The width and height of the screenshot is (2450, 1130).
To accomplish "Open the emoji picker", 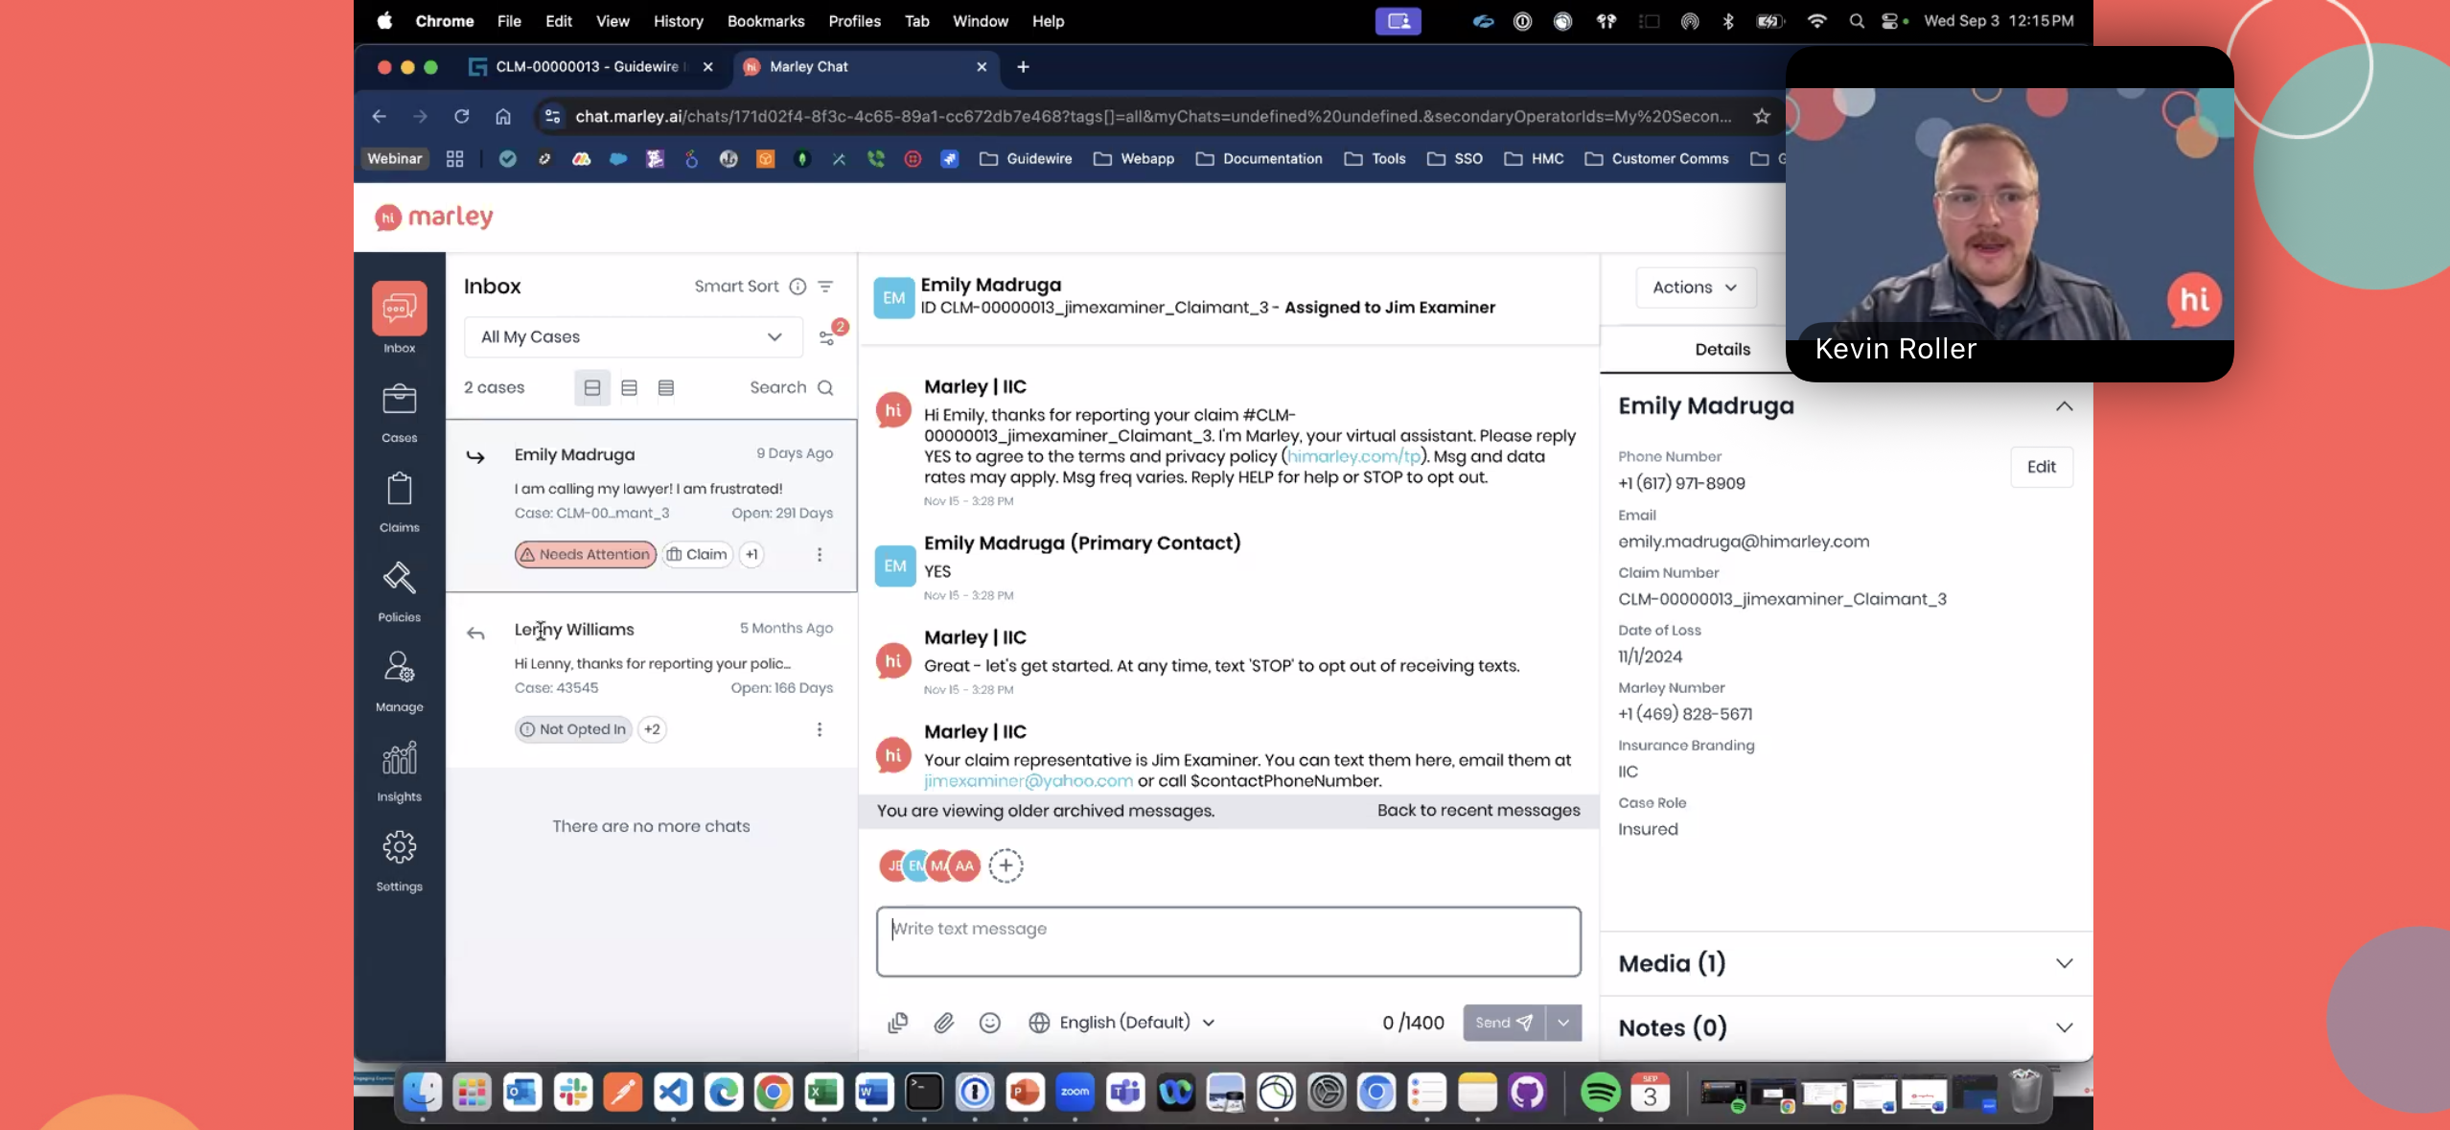I will tap(990, 1023).
